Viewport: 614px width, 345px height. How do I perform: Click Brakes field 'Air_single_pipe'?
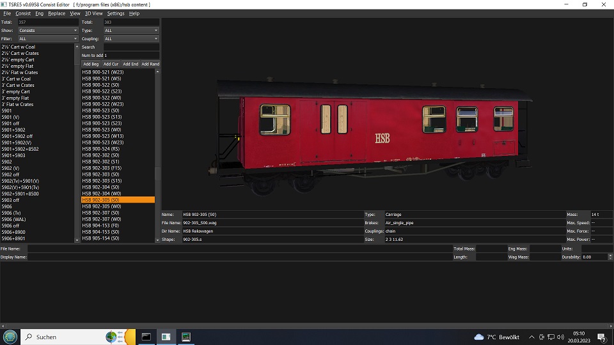[x=475, y=223]
